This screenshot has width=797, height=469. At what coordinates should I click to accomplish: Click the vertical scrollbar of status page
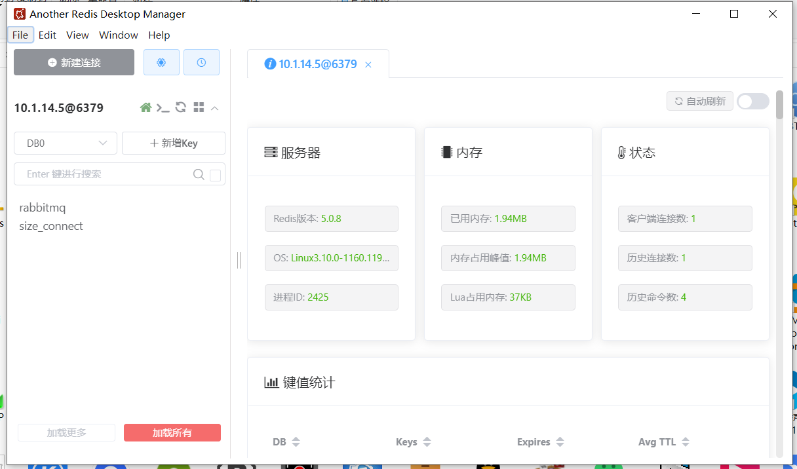tap(779, 105)
